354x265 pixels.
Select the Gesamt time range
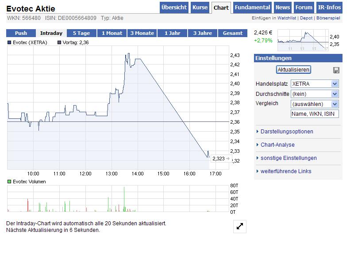tap(233, 33)
